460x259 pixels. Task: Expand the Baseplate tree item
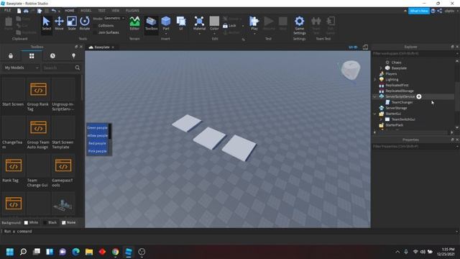point(381,68)
